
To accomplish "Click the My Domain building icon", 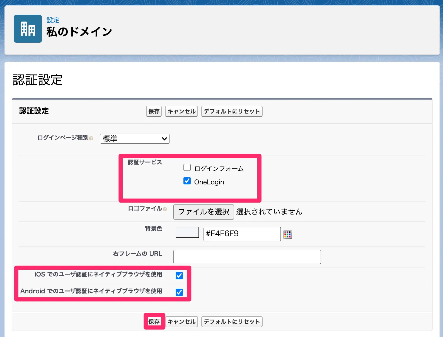I will (x=28, y=29).
